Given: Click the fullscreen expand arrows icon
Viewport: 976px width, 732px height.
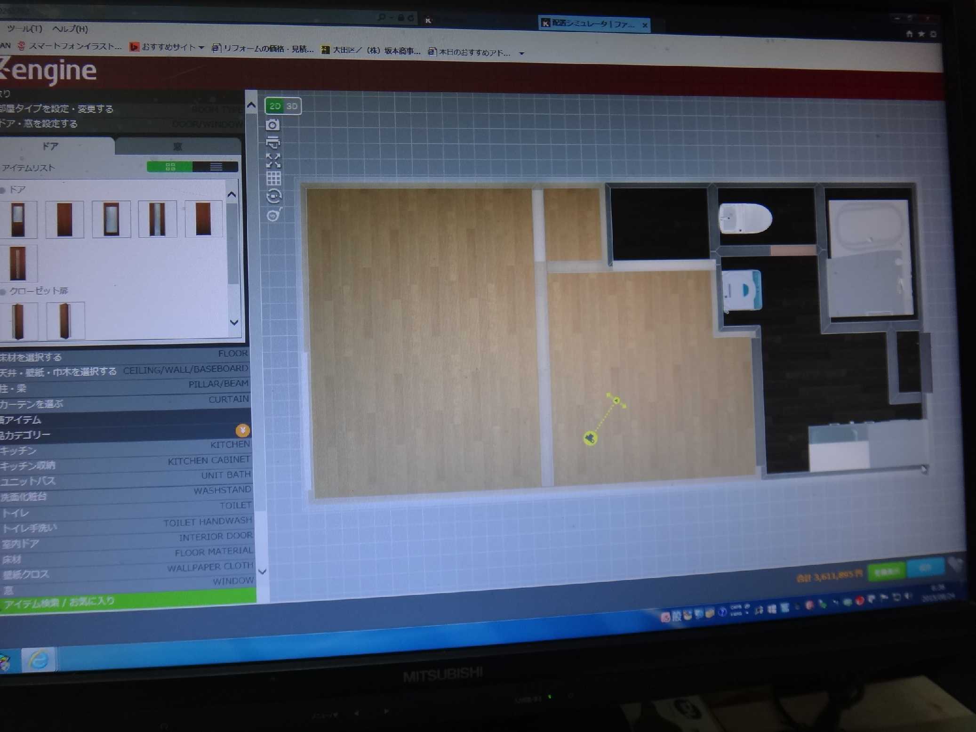Looking at the screenshot, I should coord(273,161).
